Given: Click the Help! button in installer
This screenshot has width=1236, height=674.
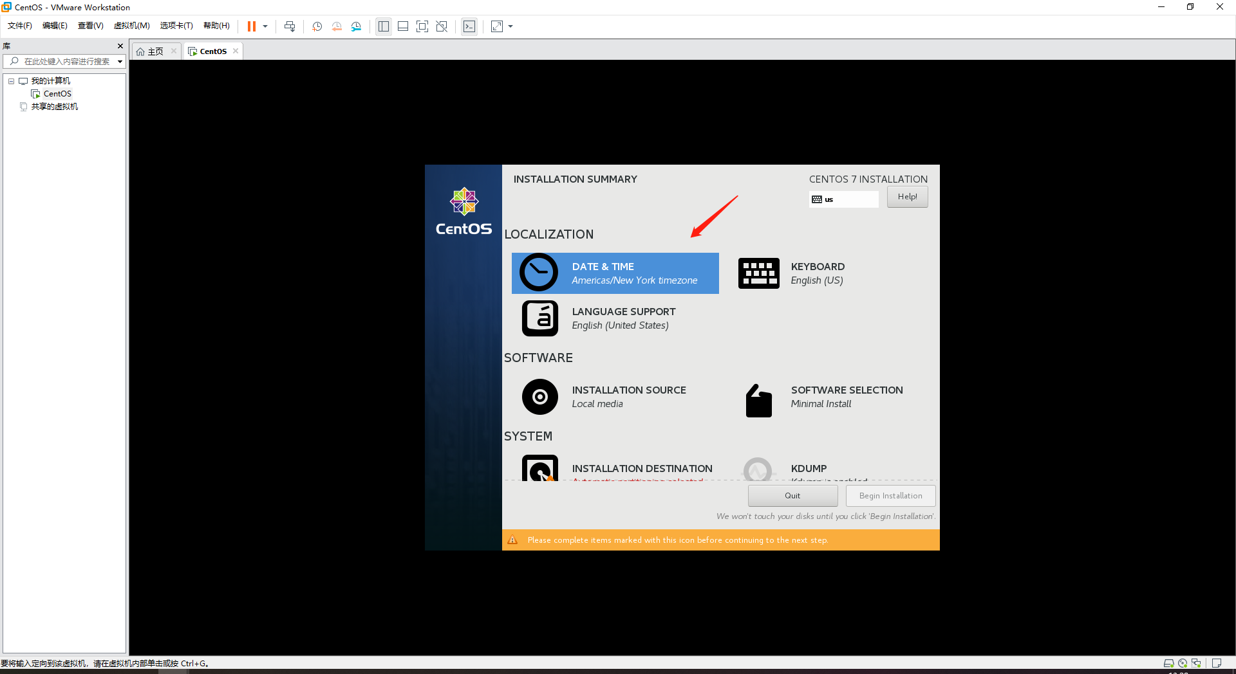Looking at the screenshot, I should [x=907, y=197].
